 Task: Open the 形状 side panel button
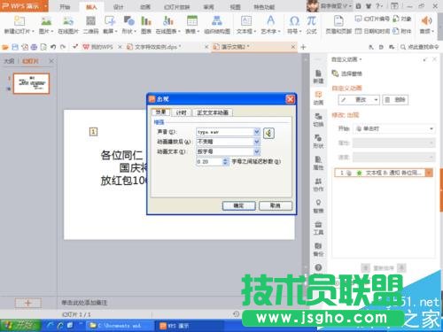pyautogui.click(x=318, y=141)
